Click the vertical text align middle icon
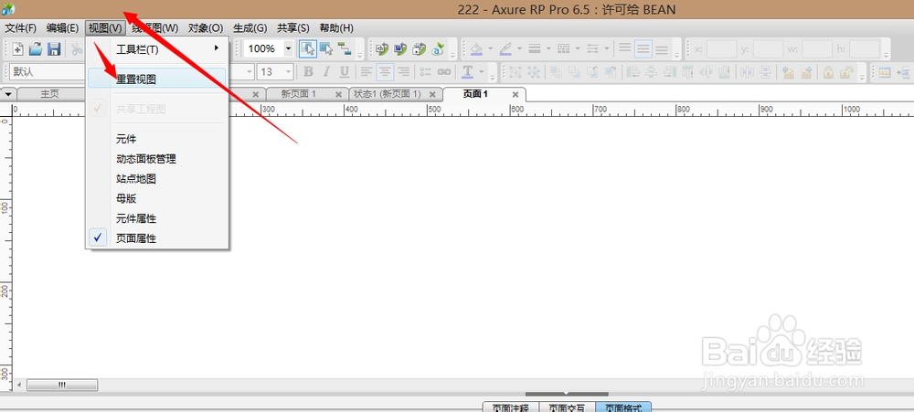Screen dimensions: 914x412 pos(643,49)
